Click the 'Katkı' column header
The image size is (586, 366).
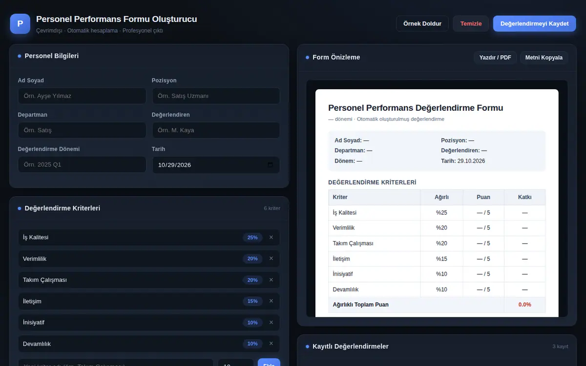[x=525, y=197]
